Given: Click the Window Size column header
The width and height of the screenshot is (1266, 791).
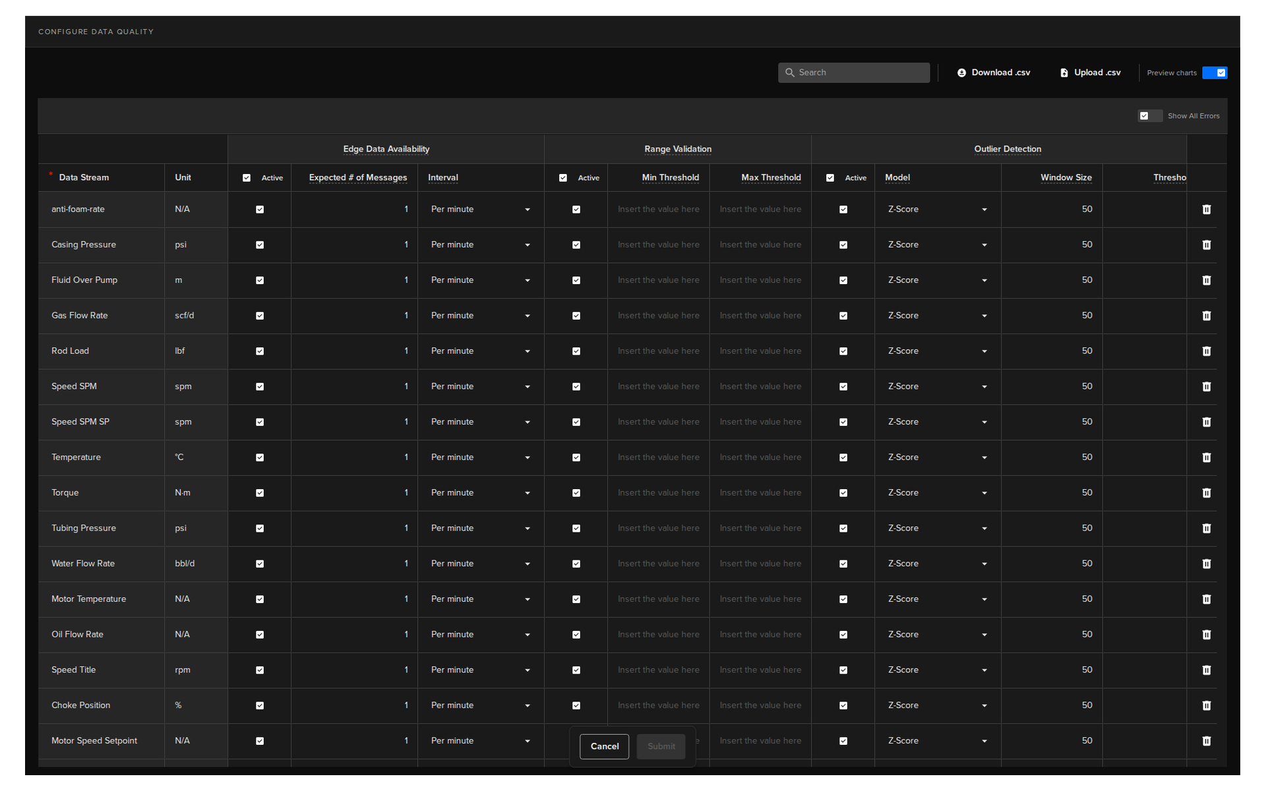Looking at the screenshot, I should coord(1066,178).
